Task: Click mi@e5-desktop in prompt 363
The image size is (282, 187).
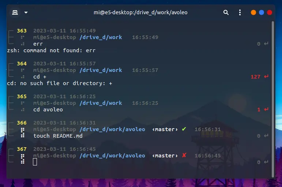Action: [54, 37]
